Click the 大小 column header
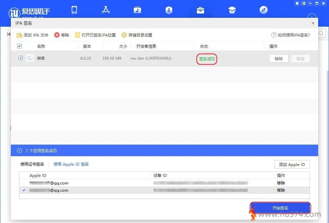 [x=123, y=46]
